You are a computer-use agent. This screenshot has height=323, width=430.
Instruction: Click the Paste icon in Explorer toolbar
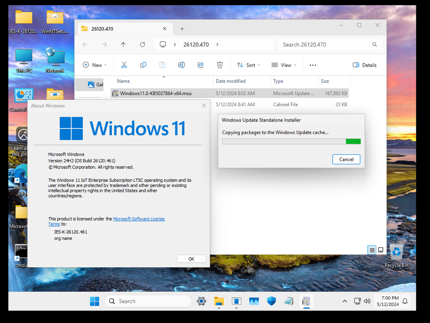(x=162, y=65)
